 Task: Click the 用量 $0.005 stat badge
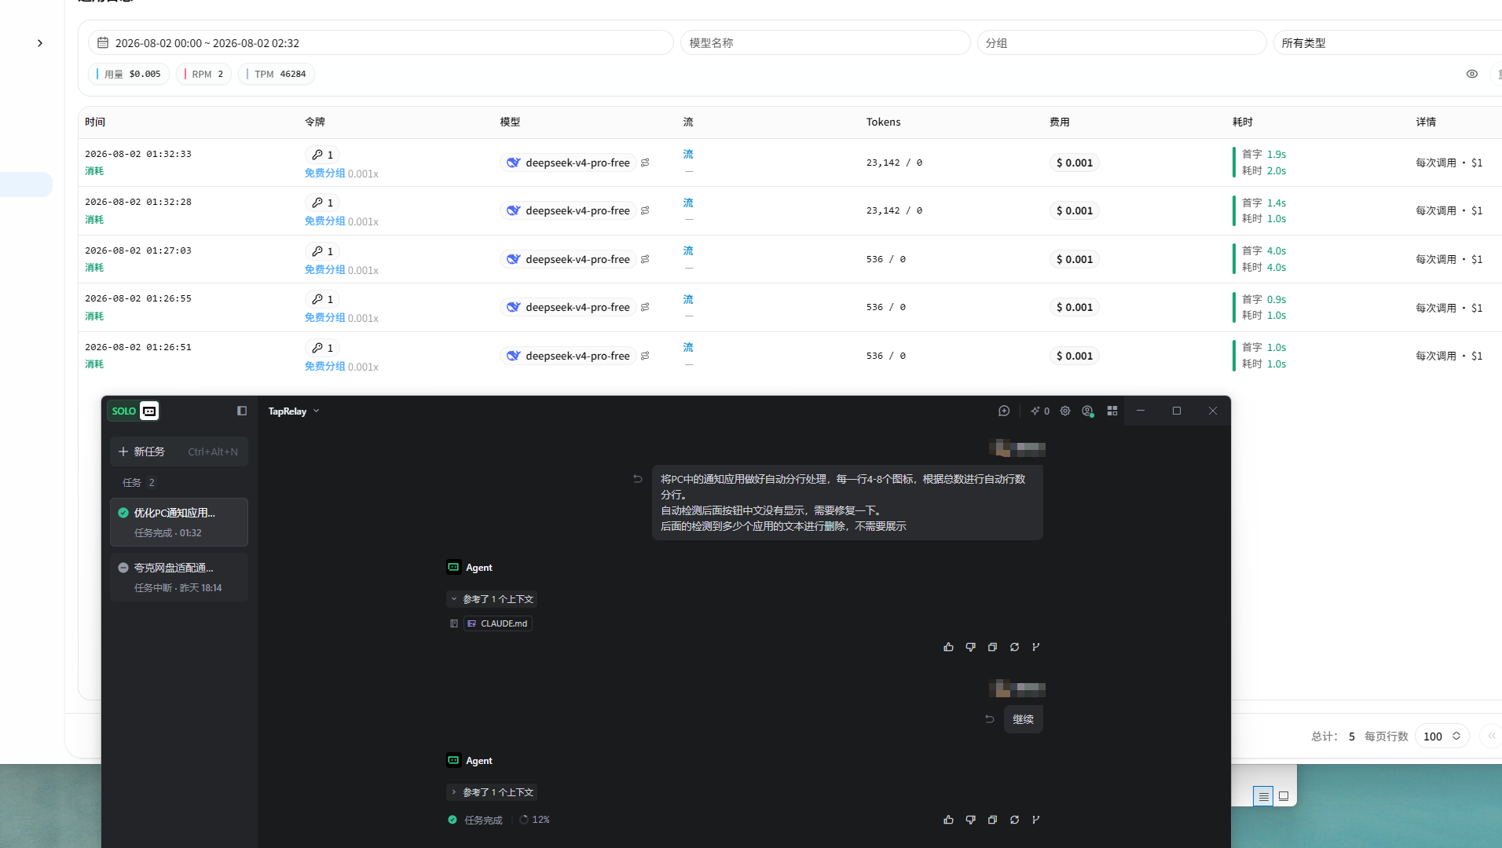129,74
